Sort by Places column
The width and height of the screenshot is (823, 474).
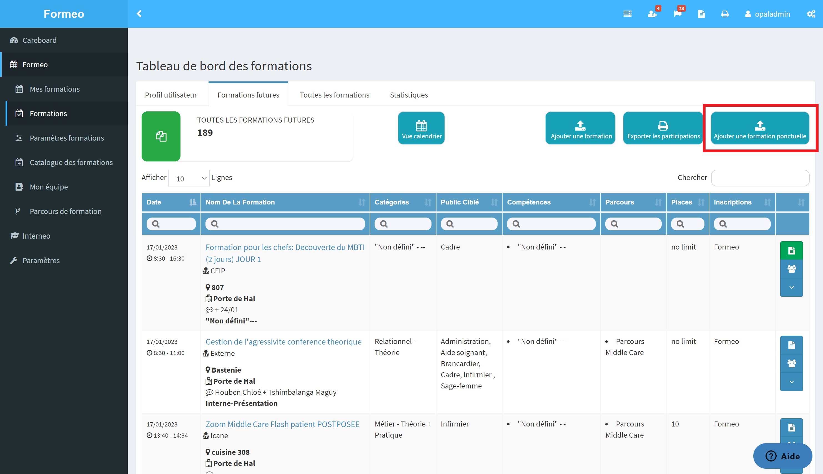[x=687, y=202]
